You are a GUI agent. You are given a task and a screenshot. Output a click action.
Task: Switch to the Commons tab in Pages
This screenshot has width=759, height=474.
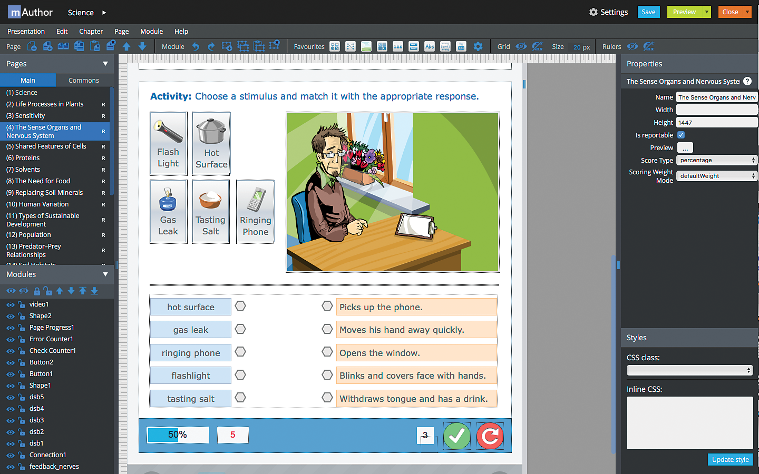coord(84,80)
